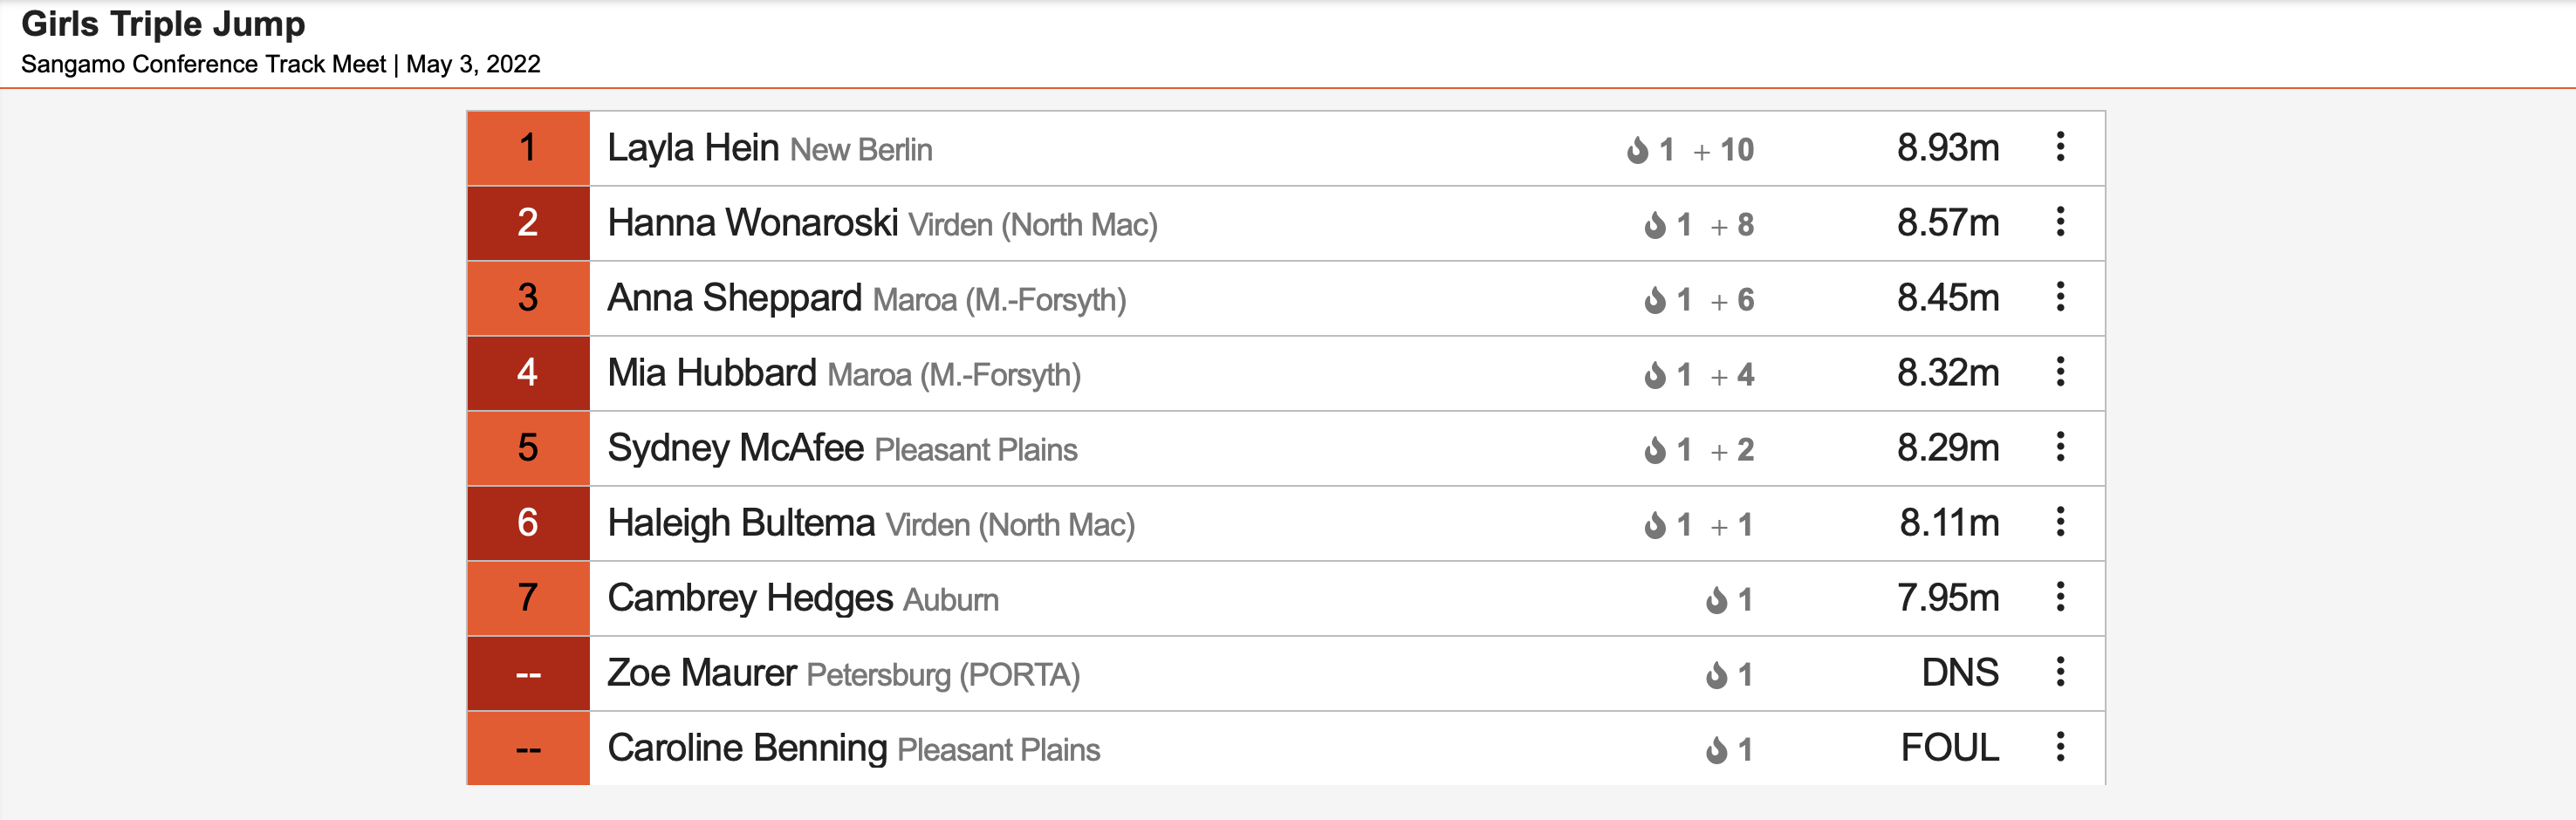Click the flame icon in Cambrey Hedges row
Viewport: 2576px width, 820px height.
point(1716,600)
